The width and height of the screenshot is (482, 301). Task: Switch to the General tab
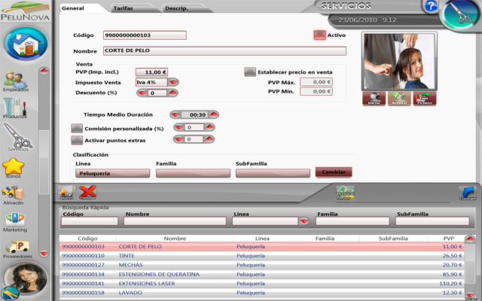[73, 8]
